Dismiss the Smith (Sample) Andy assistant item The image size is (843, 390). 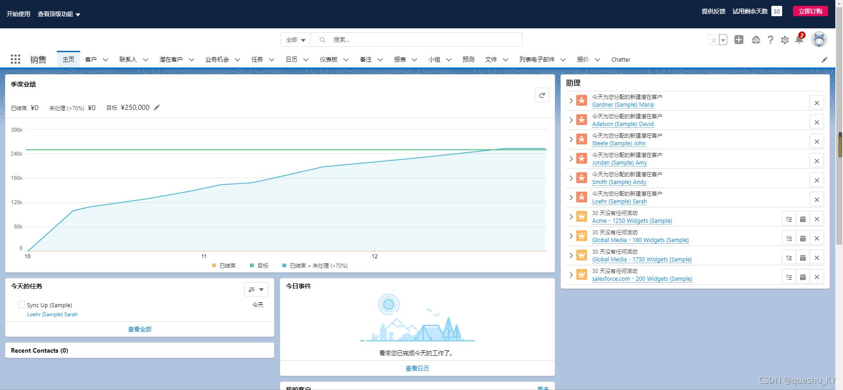(x=816, y=180)
